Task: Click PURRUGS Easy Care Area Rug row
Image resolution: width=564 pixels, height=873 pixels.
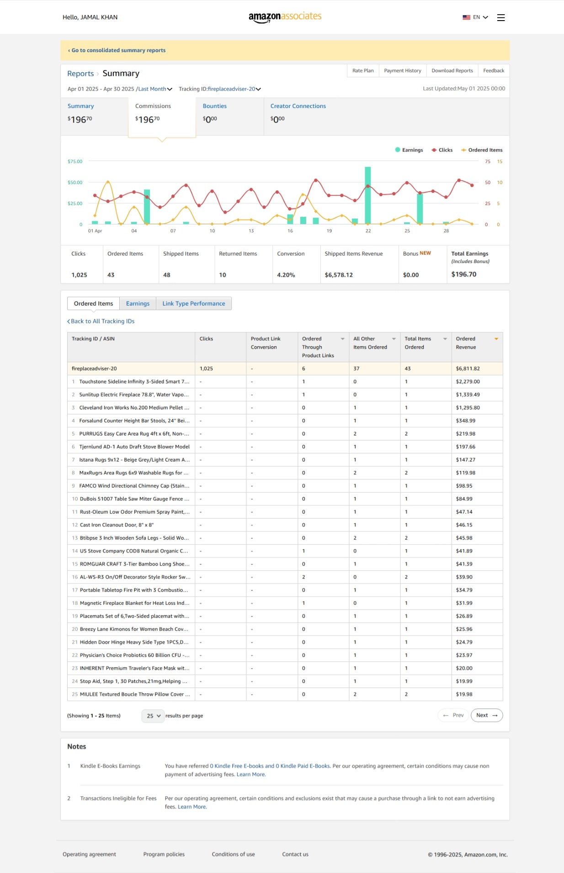Action: (x=285, y=434)
